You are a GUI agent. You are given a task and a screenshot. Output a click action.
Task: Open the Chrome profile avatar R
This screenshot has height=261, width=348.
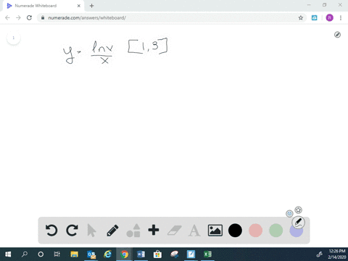pyautogui.click(x=330, y=17)
